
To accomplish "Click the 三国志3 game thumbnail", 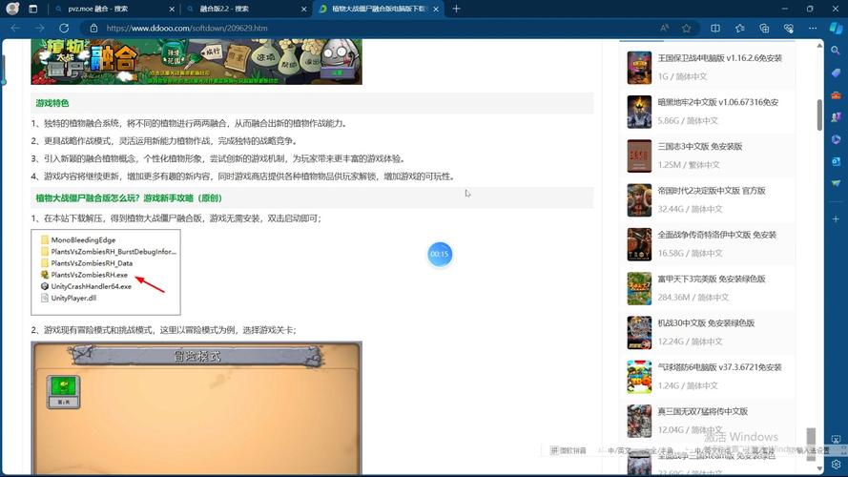I will (x=639, y=156).
